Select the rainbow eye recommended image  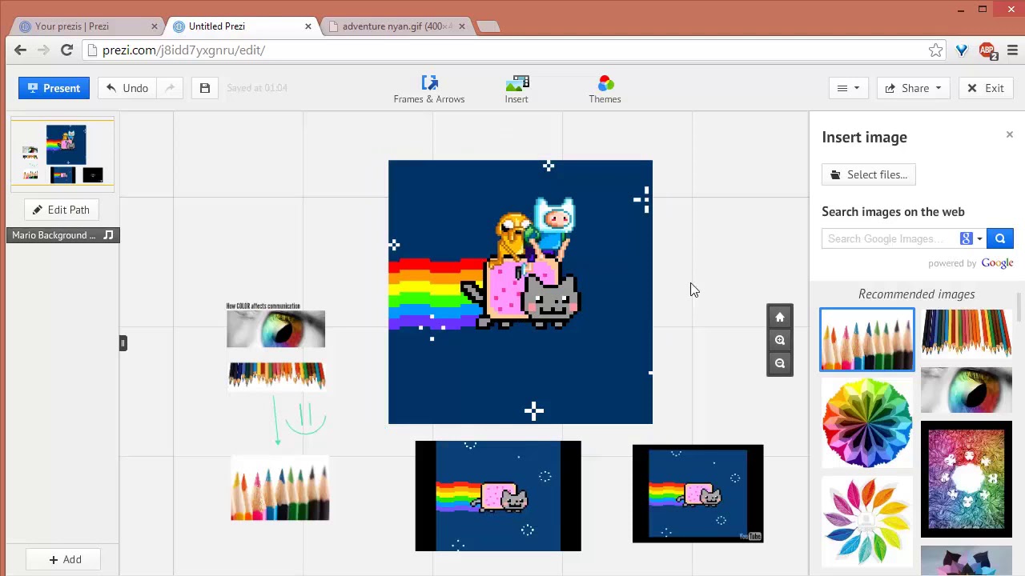967,390
